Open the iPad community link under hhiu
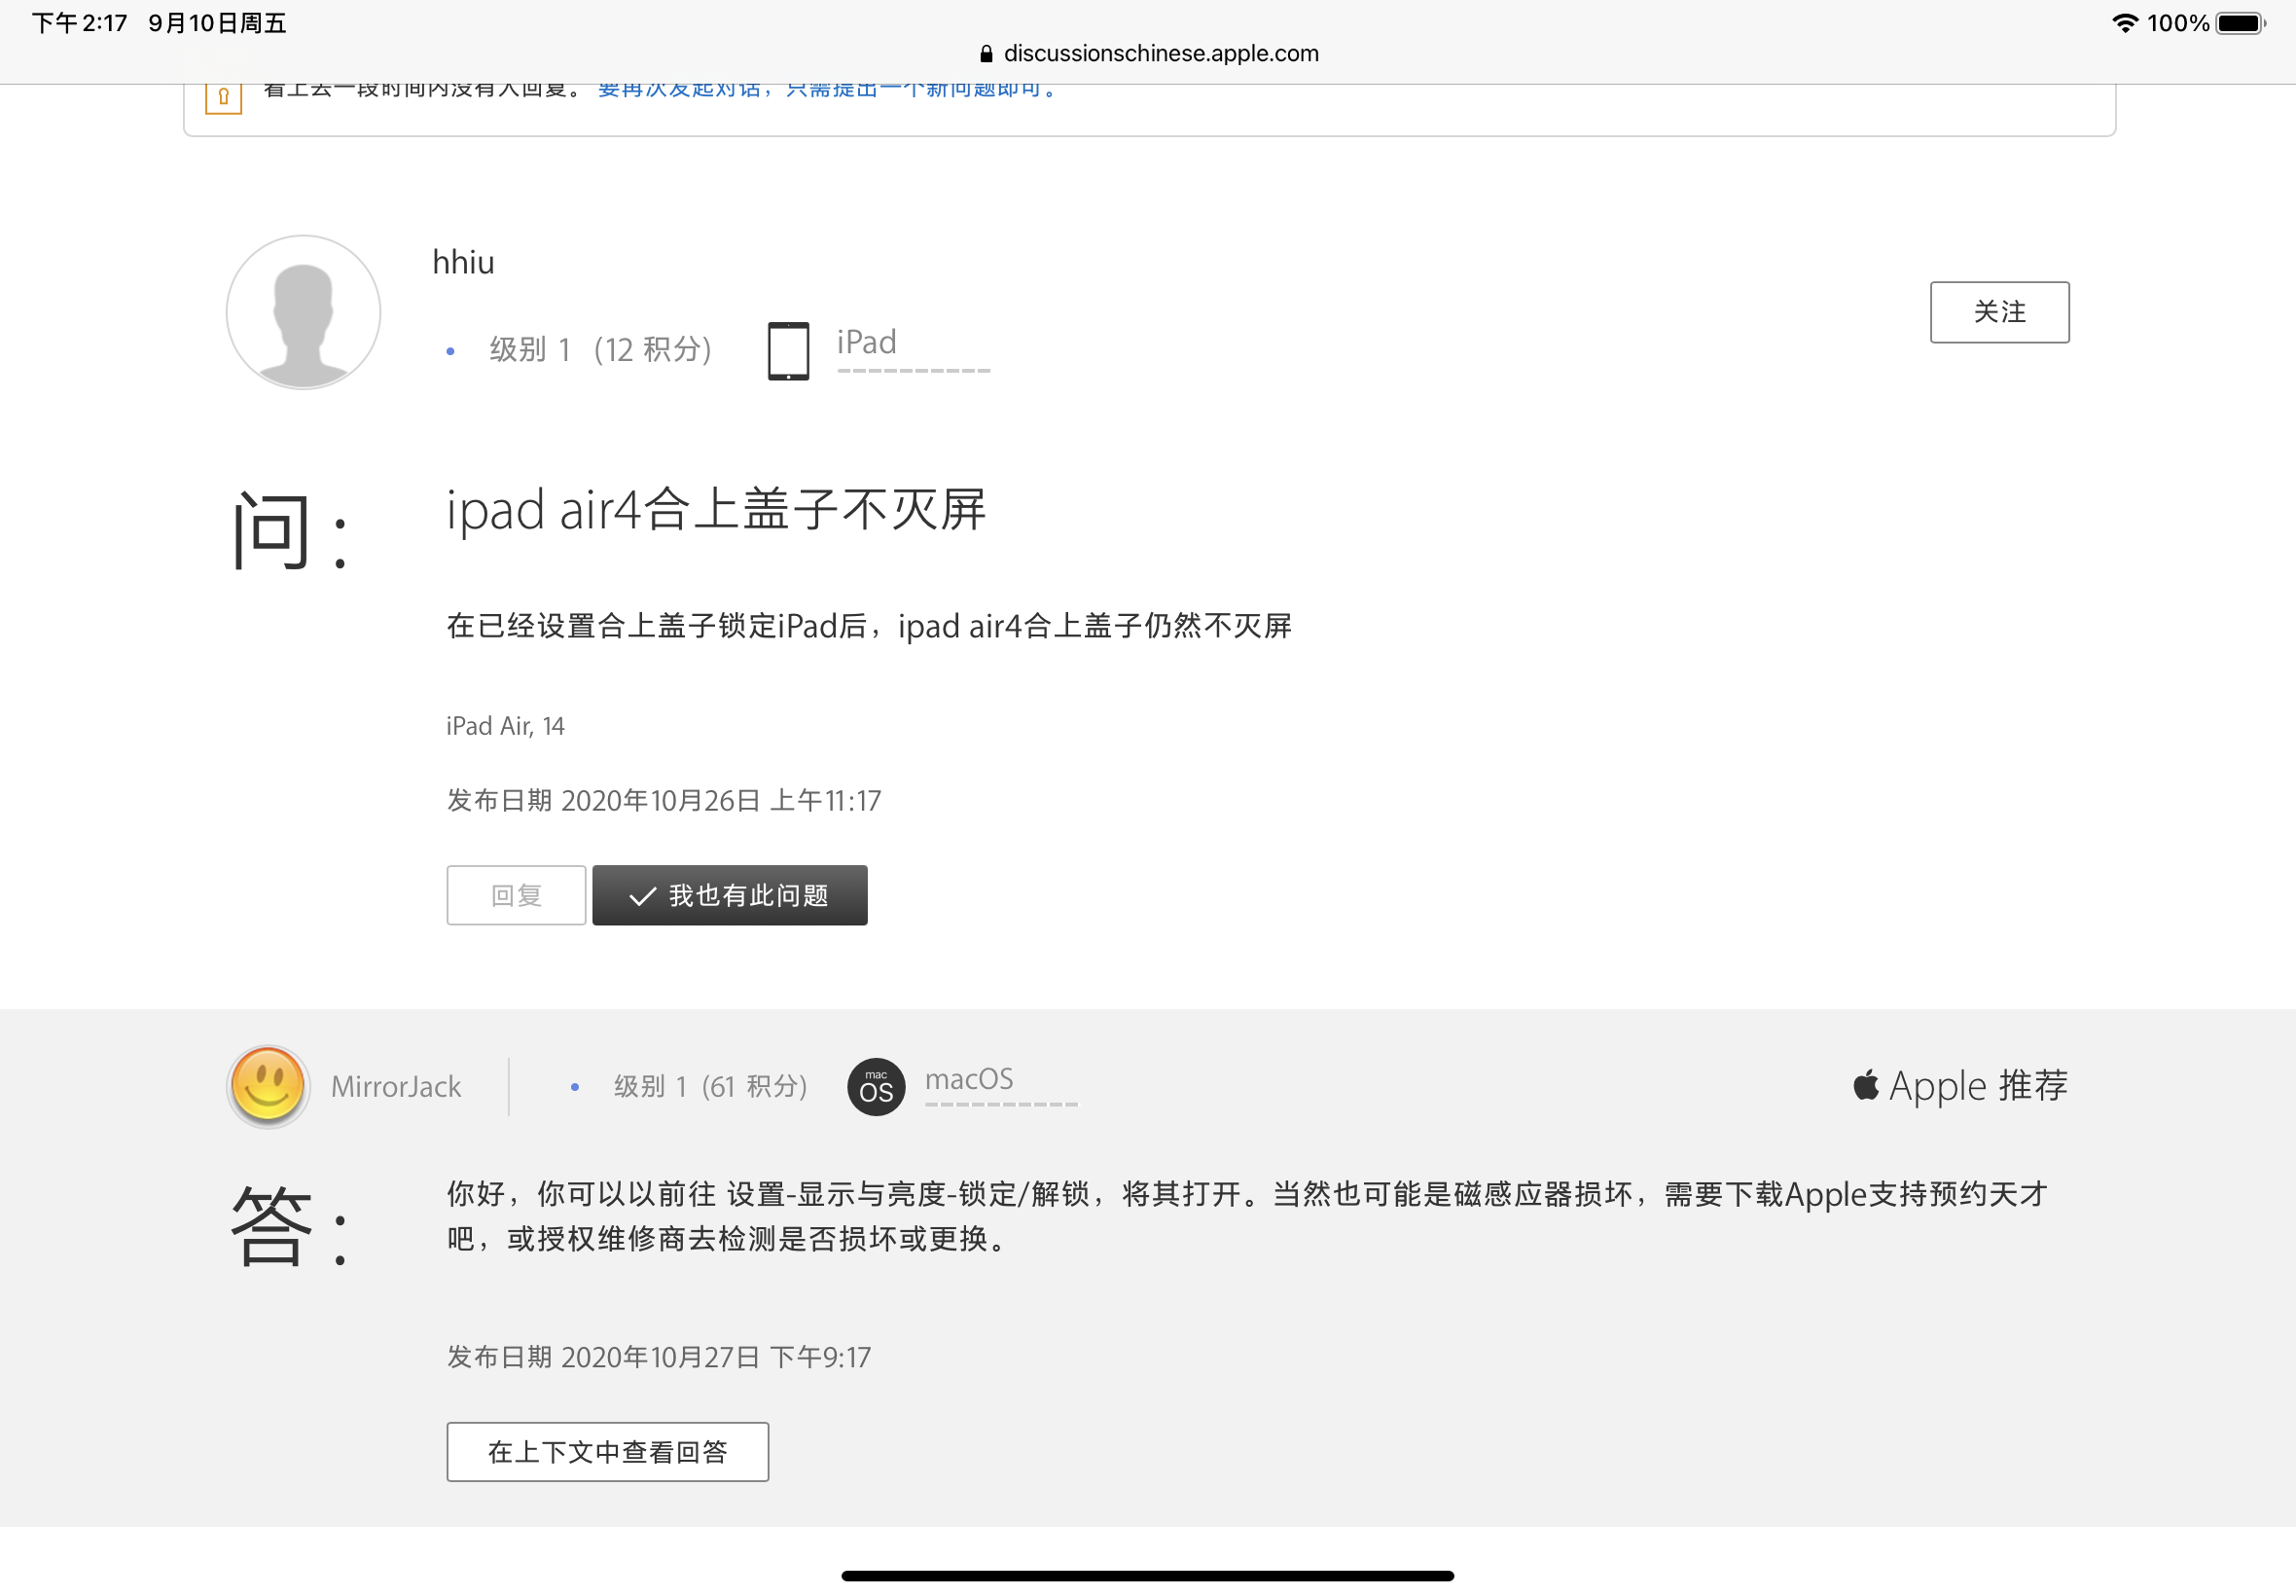 (x=867, y=343)
